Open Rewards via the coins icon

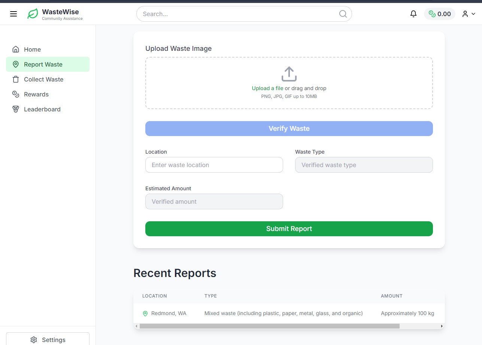click(16, 94)
